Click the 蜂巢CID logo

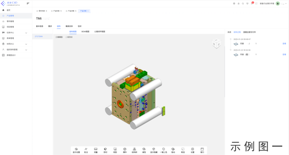tap(10, 3)
